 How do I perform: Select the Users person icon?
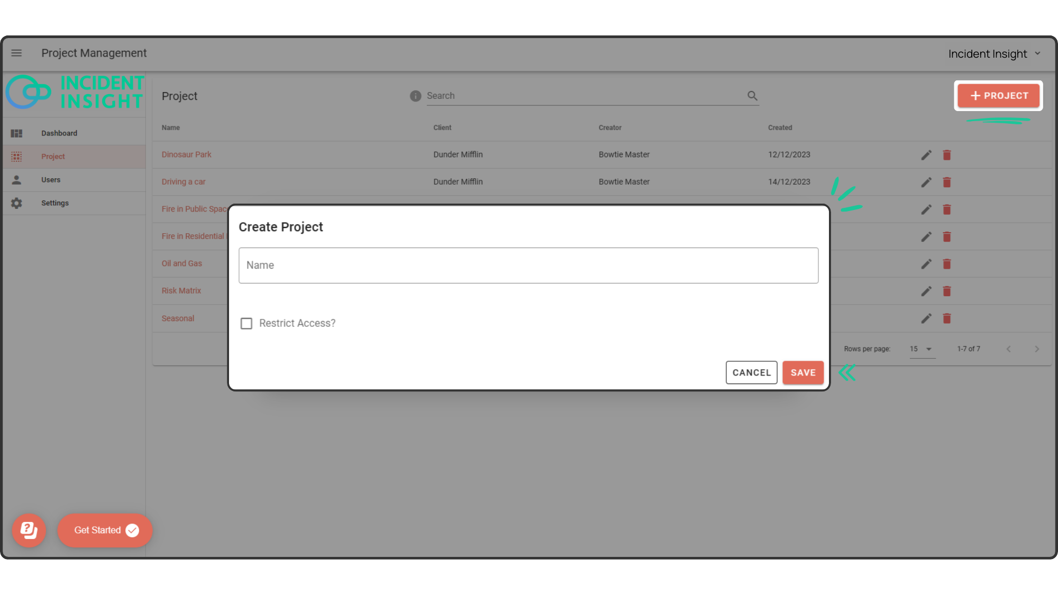pos(16,179)
